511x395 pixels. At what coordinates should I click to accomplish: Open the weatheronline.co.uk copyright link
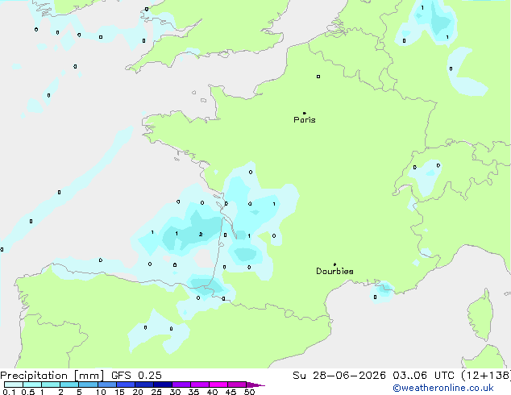443,388
